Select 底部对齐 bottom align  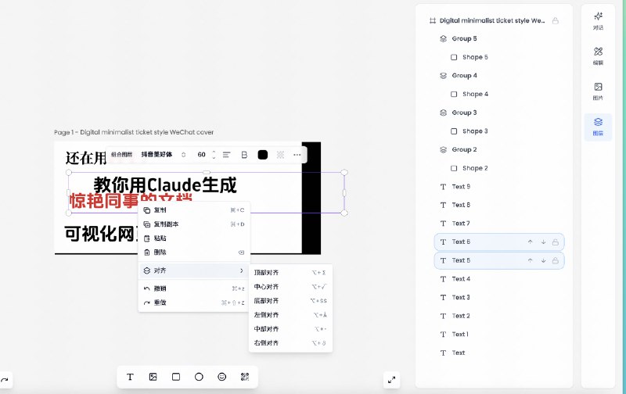(290, 301)
